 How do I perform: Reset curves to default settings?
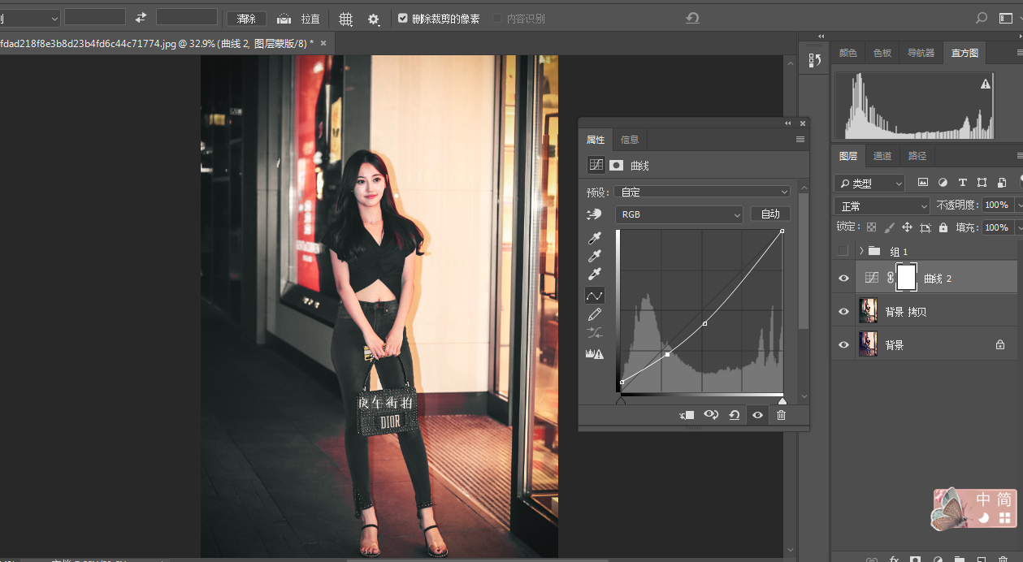pos(735,415)
